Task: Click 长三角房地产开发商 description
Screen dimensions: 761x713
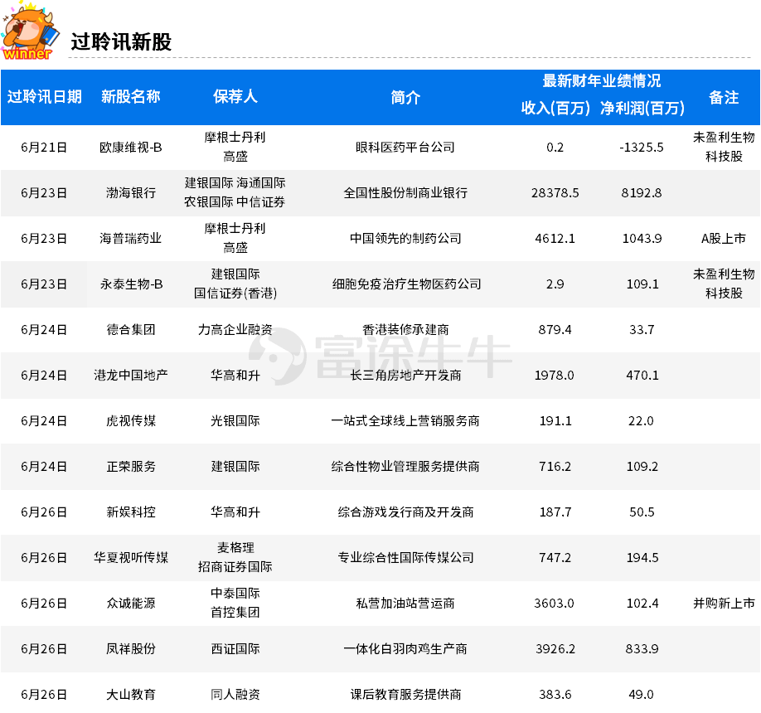Action: [405, 376]
